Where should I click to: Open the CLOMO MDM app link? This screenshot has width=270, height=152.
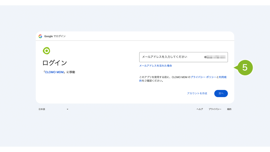(54, 72)
